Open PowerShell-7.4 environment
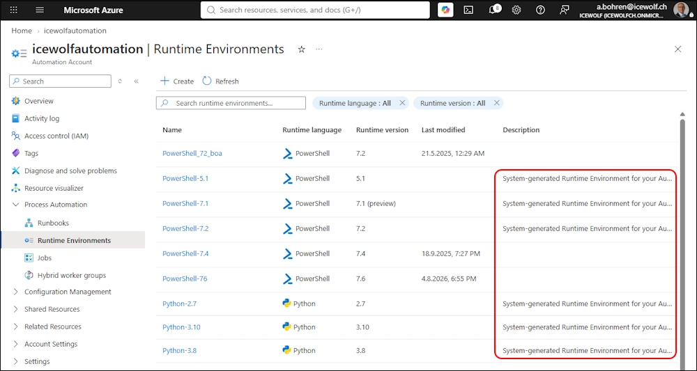697x371 pixels. click(x=185, y=253)
